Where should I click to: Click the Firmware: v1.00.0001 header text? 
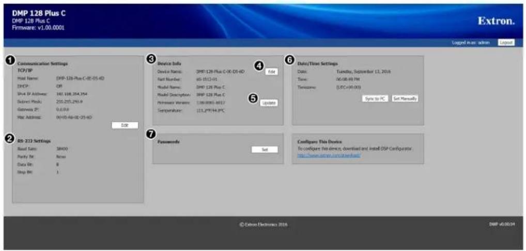(38, 27)
